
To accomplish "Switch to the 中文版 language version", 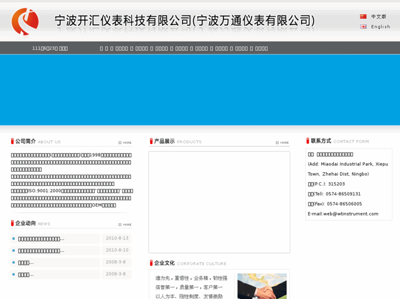I will (x=379, y=16).
